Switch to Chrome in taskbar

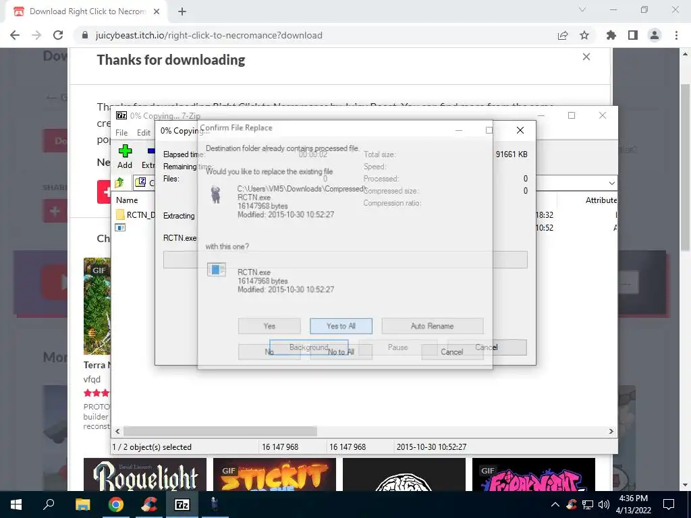click(x=116, y=505)
